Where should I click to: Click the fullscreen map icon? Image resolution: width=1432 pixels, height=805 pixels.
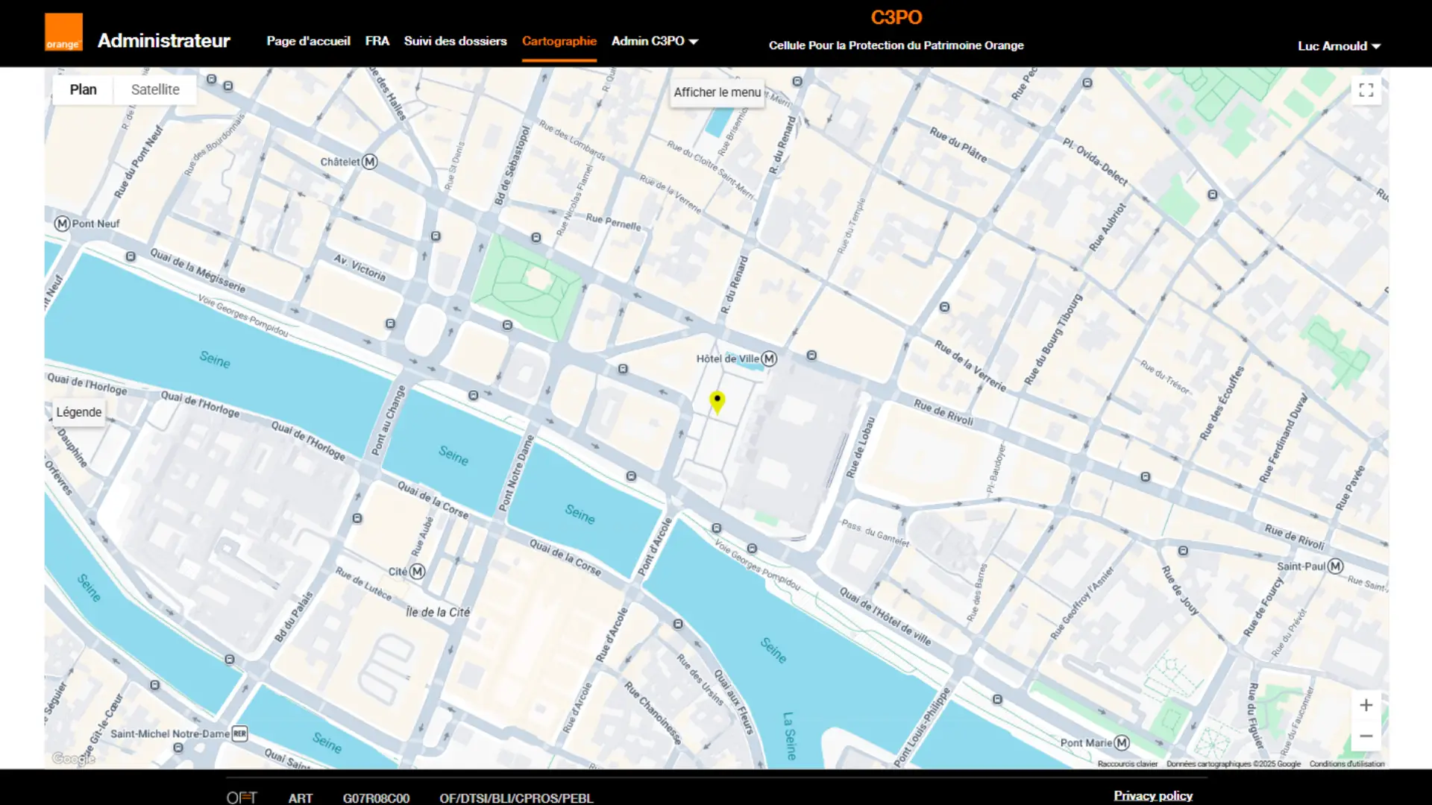pyautogui.click(x=1366, y=90)
